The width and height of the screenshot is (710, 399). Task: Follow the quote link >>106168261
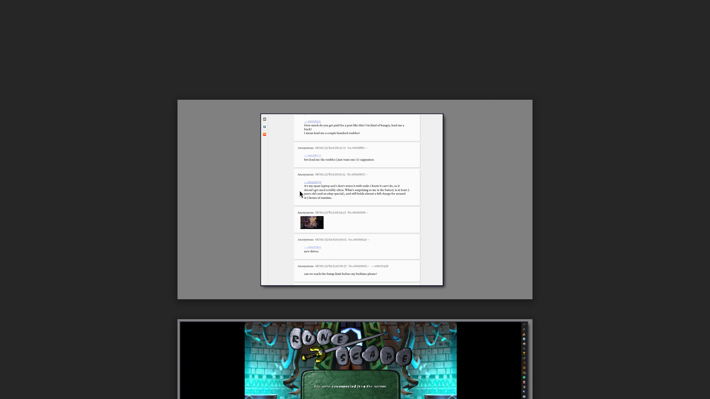point(312,122)
